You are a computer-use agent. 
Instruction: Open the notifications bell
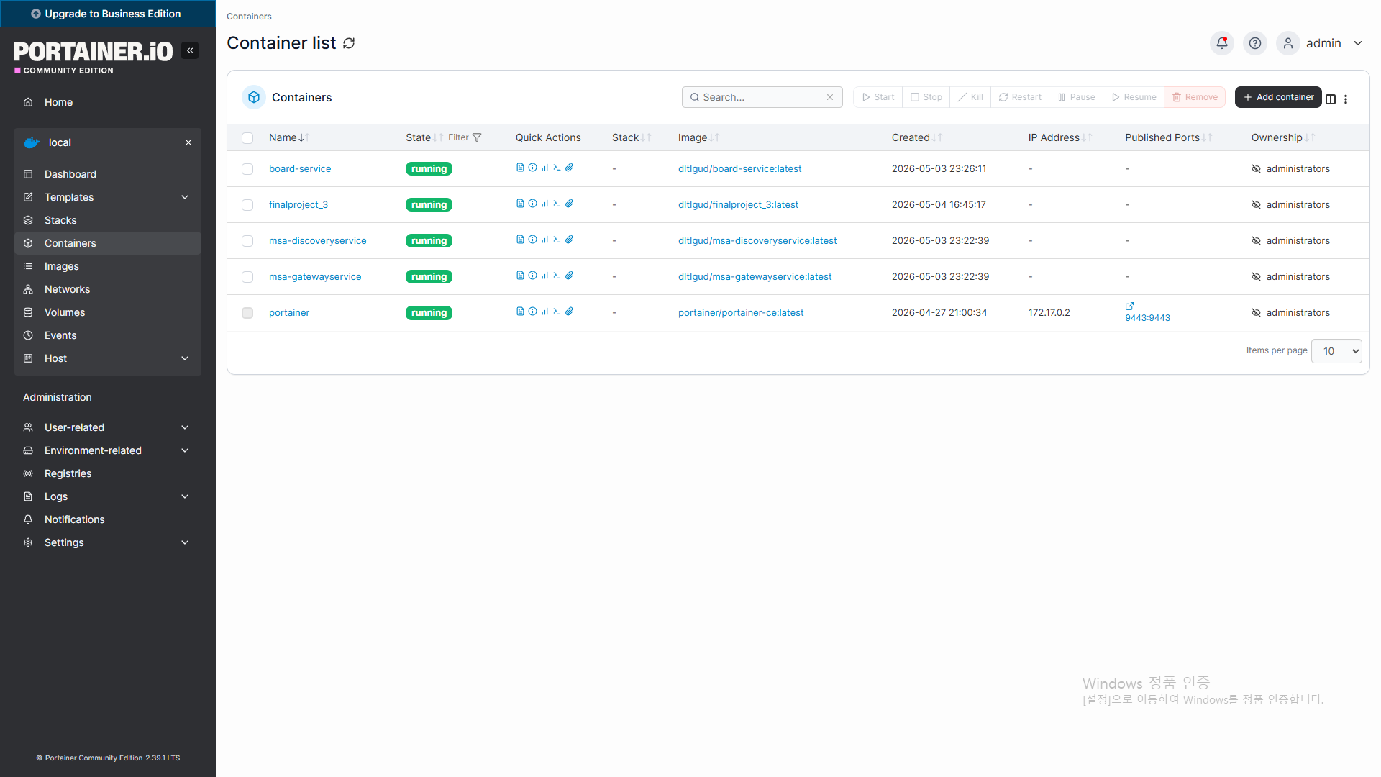[x=1222, y=43]
